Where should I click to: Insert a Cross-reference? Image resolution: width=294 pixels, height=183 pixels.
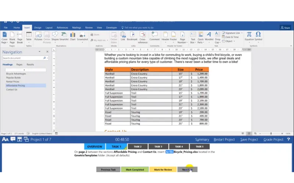click(x=143, y=38)
